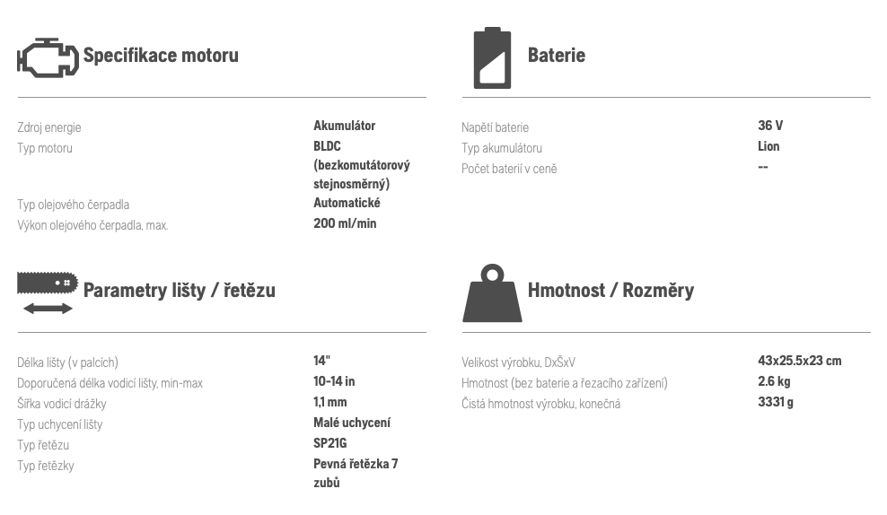Click the 3331 g net weight value

(775, 402)
